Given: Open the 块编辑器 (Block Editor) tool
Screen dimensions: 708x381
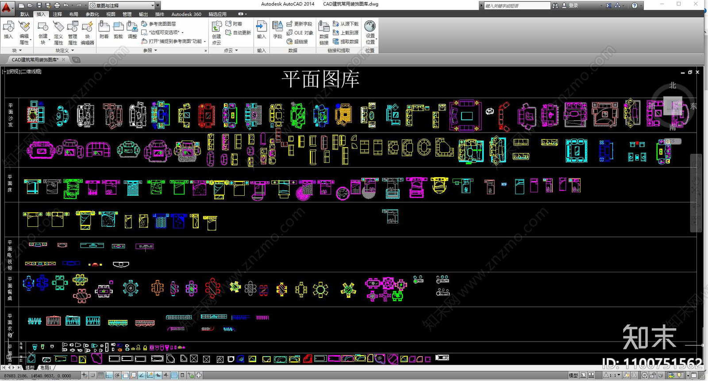Looking at the screenshot, I should tap(88, 33).
